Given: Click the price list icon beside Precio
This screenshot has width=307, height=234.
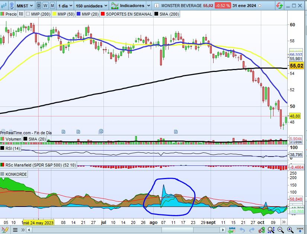Looking at the screenshot, I should pos(21,14).
